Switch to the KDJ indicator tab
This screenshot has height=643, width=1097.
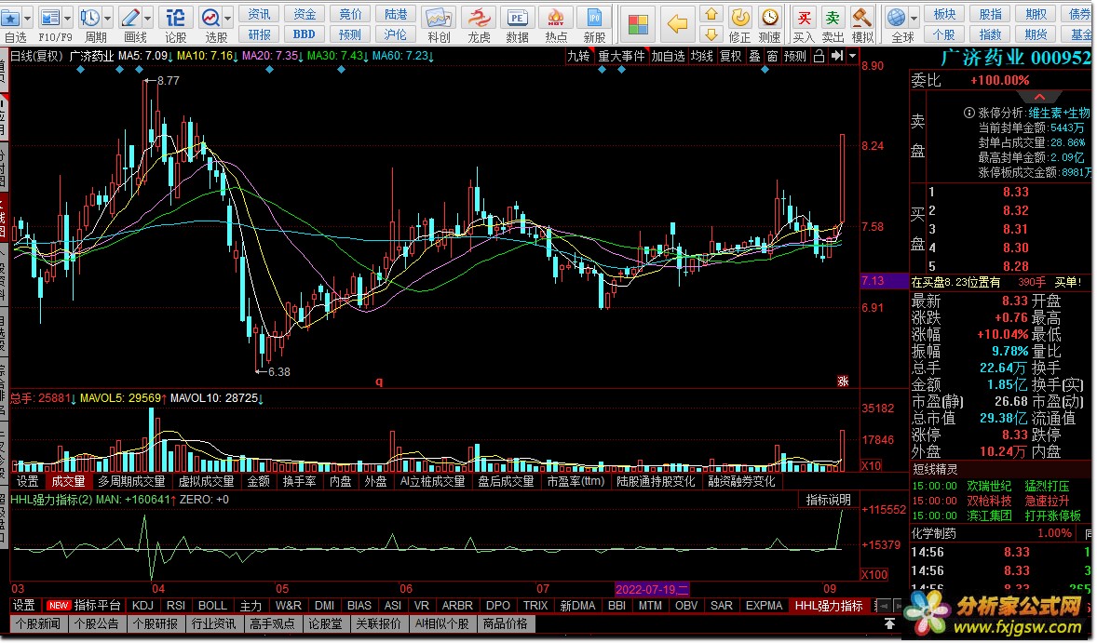click(142, 606)
